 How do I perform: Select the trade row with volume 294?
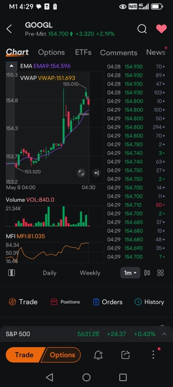[136, 127]
